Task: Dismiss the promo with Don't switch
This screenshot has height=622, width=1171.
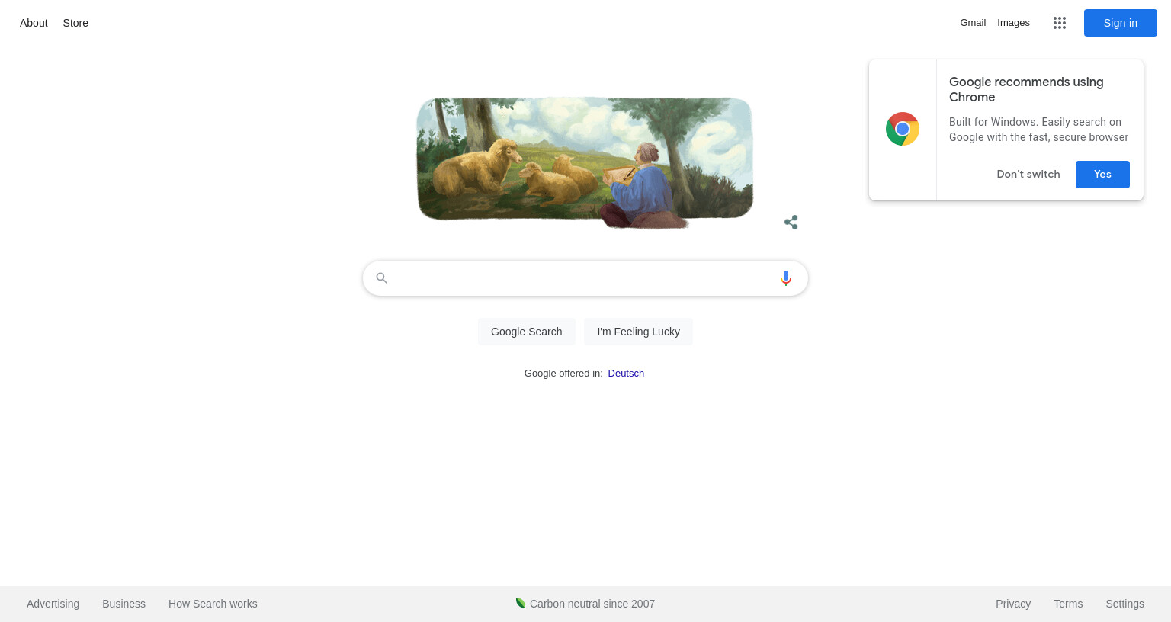Action: point(1028,175)
